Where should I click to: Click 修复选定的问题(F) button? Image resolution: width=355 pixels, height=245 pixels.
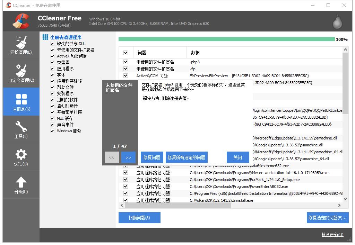pyautogui.click(x=327, y=218)
